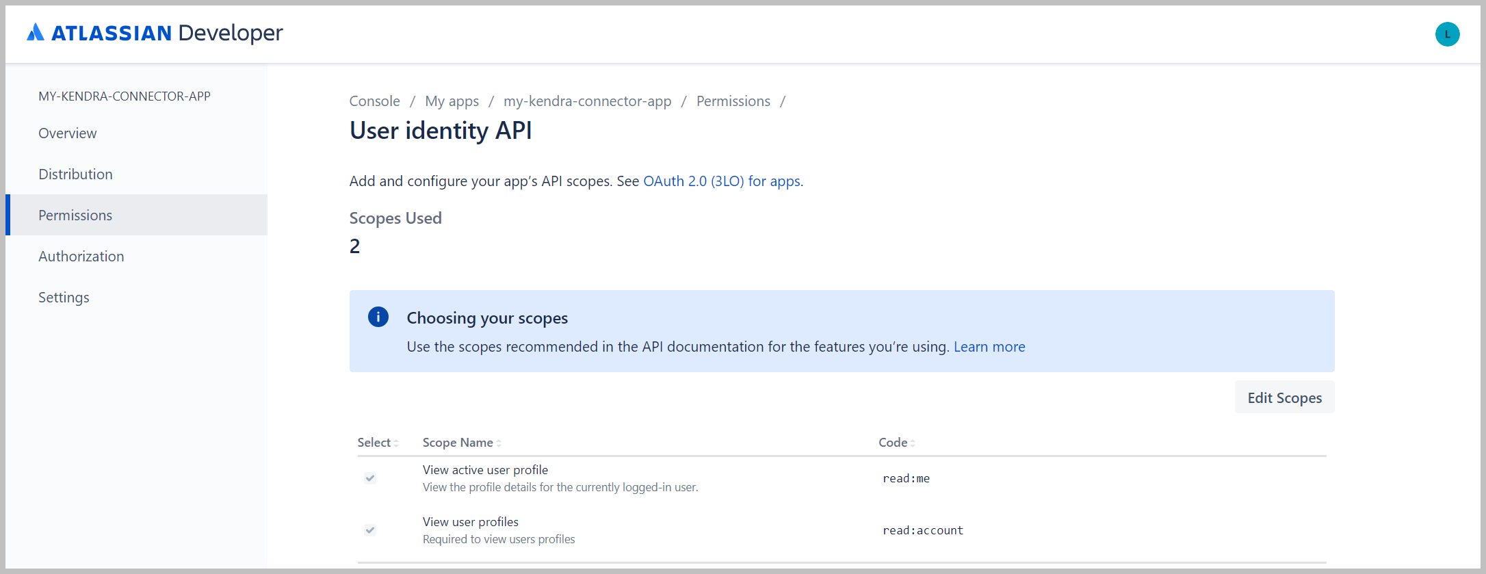The height and width of the screenshot is (574, 1486).
Task: Select Permissions in the sidebar
Action: [x=137, y=215]
